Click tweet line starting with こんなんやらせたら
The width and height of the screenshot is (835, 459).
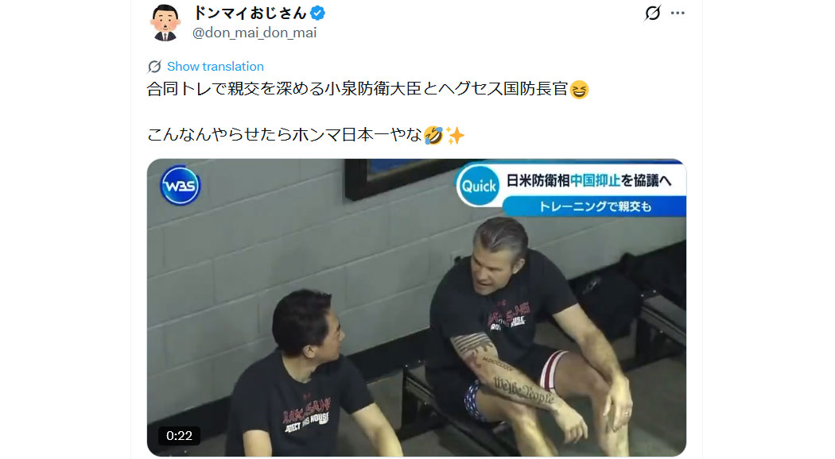point(306,135)
